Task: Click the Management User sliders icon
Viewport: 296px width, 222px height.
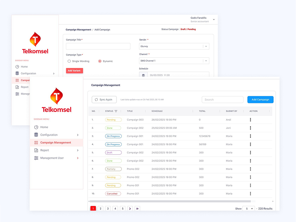Action: click(x=36, y=158)
